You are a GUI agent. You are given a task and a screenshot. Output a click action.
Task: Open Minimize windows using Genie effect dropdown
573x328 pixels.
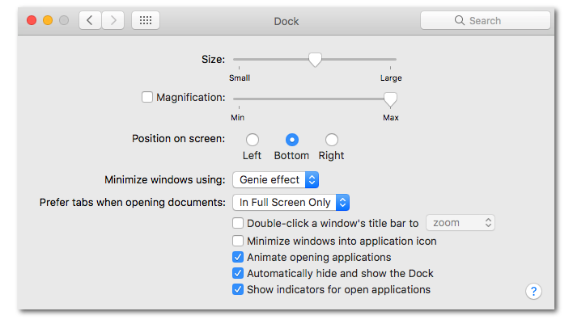276,179
